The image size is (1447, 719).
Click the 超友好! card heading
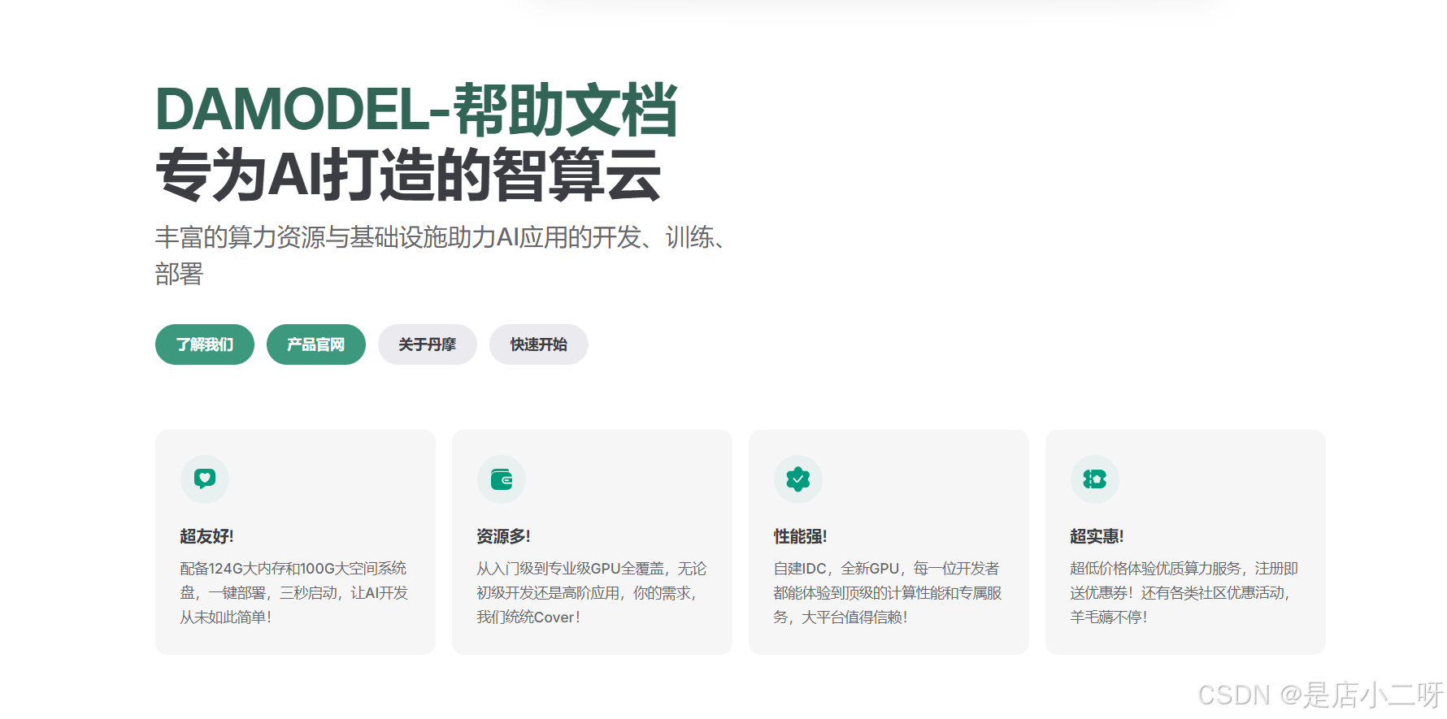click(206, 536)
